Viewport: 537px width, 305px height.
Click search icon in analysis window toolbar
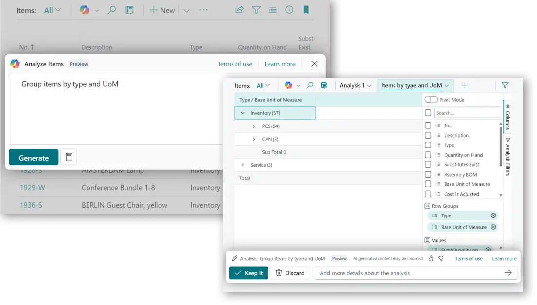309,85
